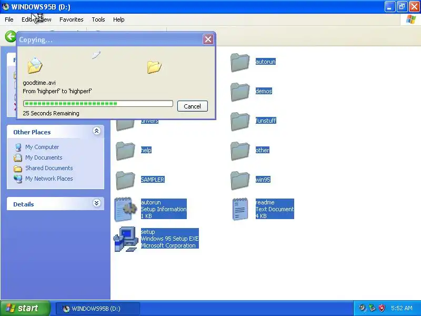
Task: Open the Favorites menu
Action: click(x=72, y=19)
